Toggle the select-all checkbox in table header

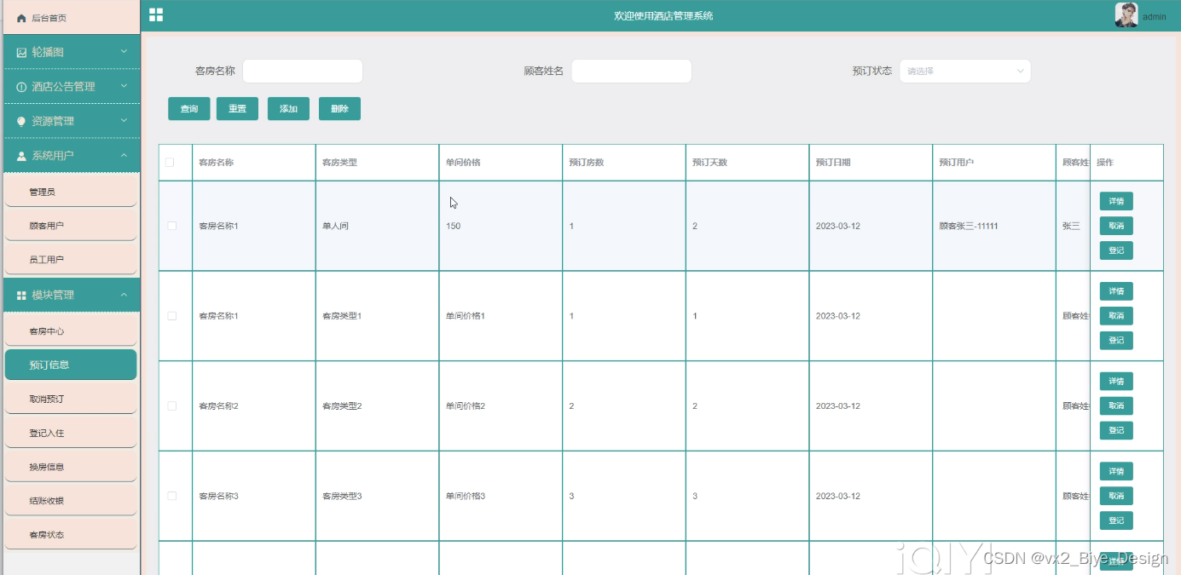170,163
